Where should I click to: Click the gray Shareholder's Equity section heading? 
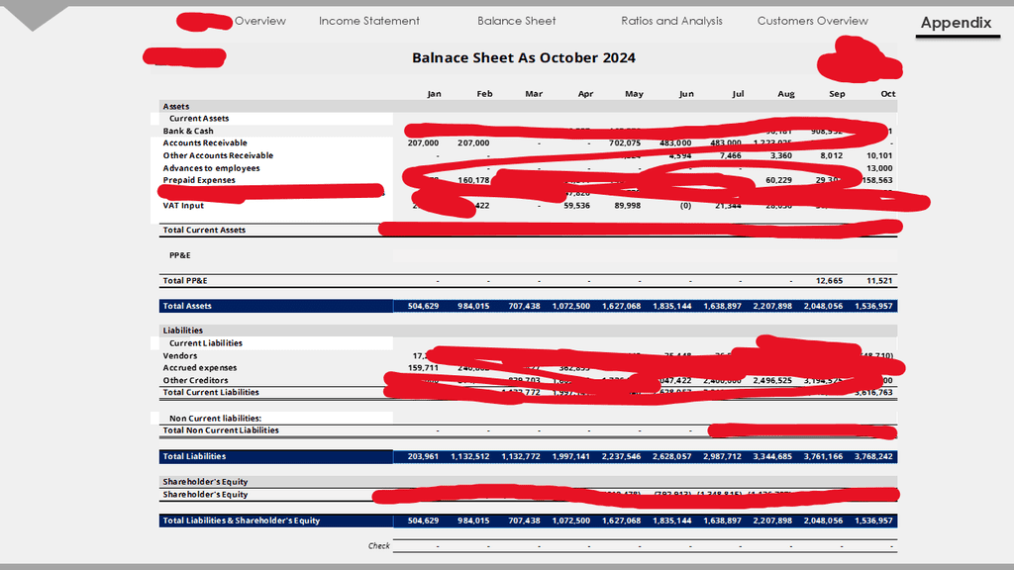205,482
